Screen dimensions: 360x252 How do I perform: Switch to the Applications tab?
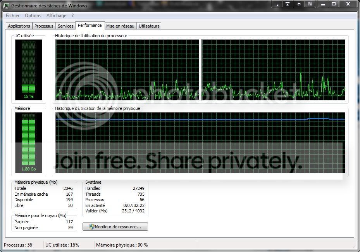pos(19,26)
